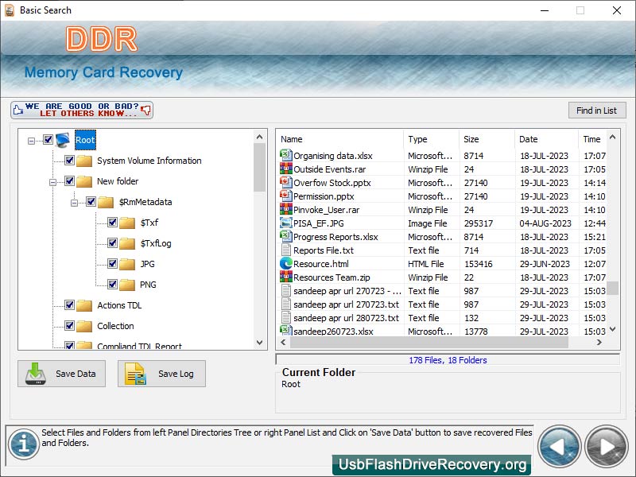Click the Excel icon of Organising data.xlsx
The width and height of the screenshot is (636, 477).
pyautogui.click(x=286, y=155)
